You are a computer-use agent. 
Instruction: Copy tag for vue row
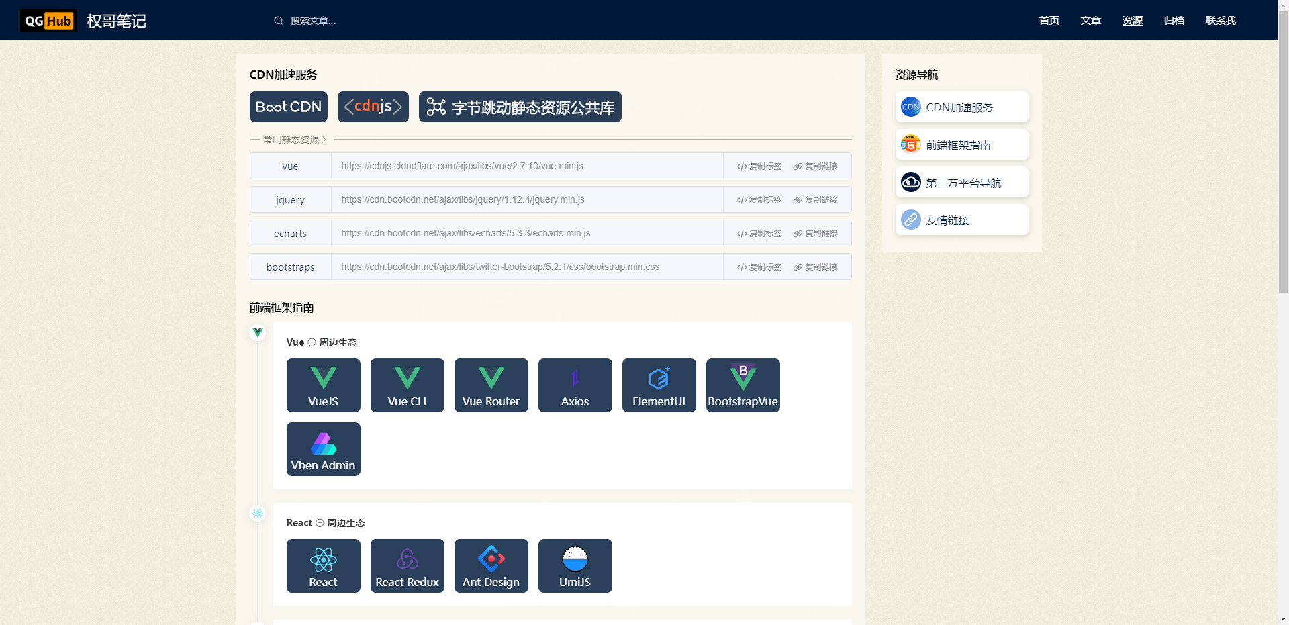coord(759,166)
